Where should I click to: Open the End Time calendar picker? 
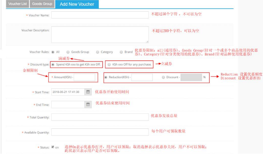coord(88,105)
